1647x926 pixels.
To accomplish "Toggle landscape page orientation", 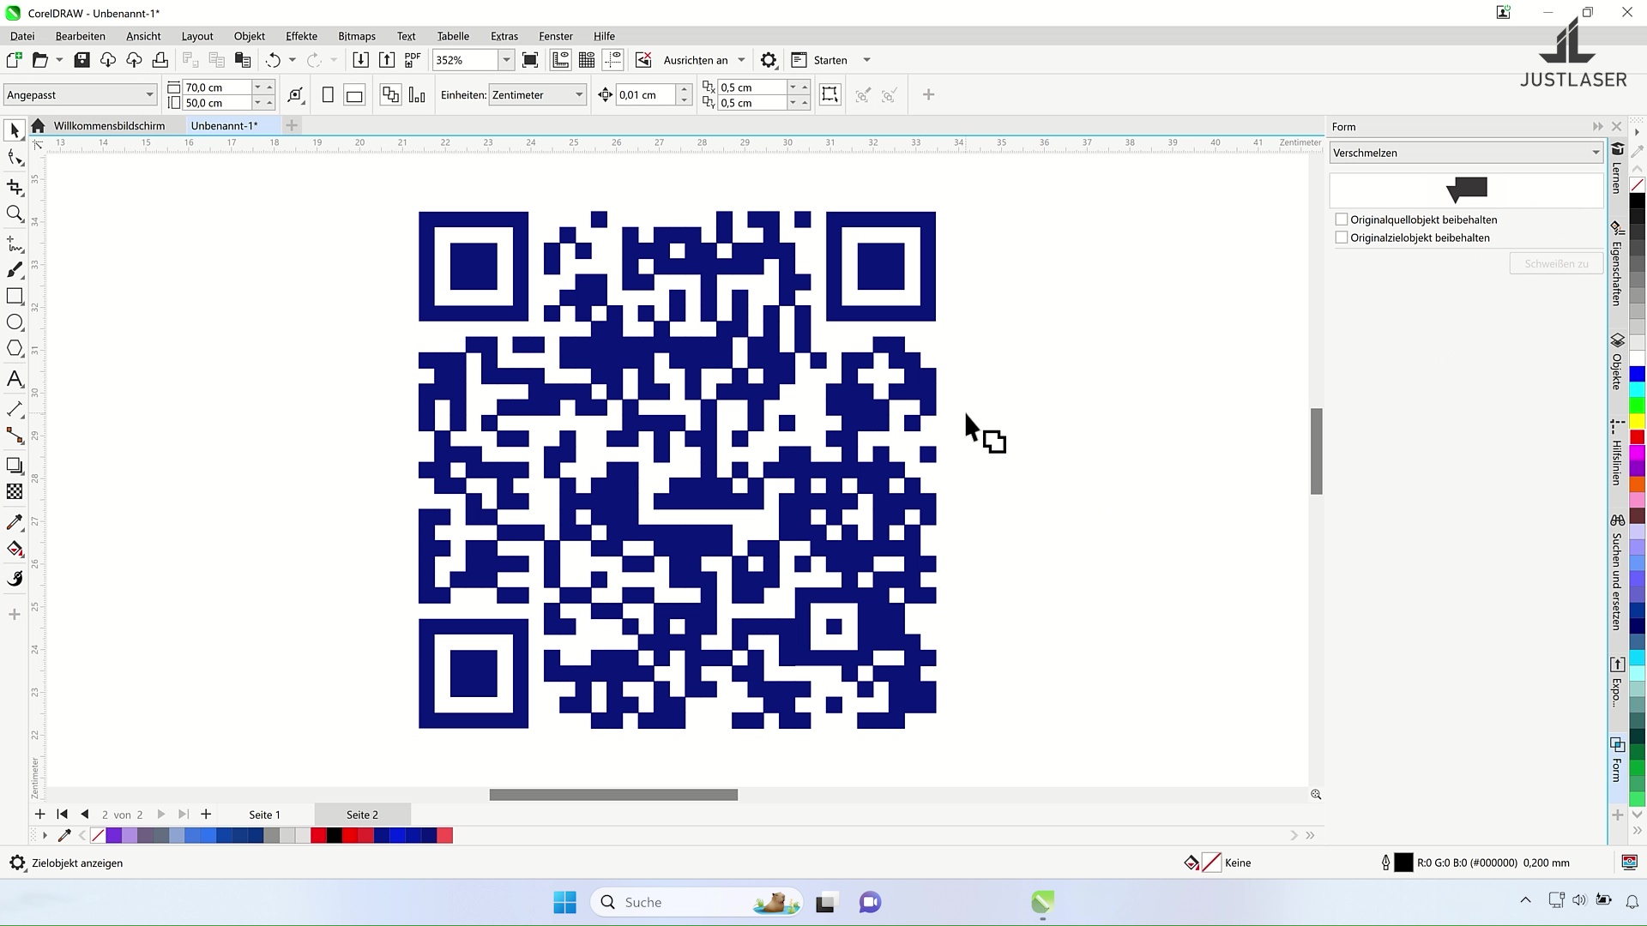I will (354, 94).
